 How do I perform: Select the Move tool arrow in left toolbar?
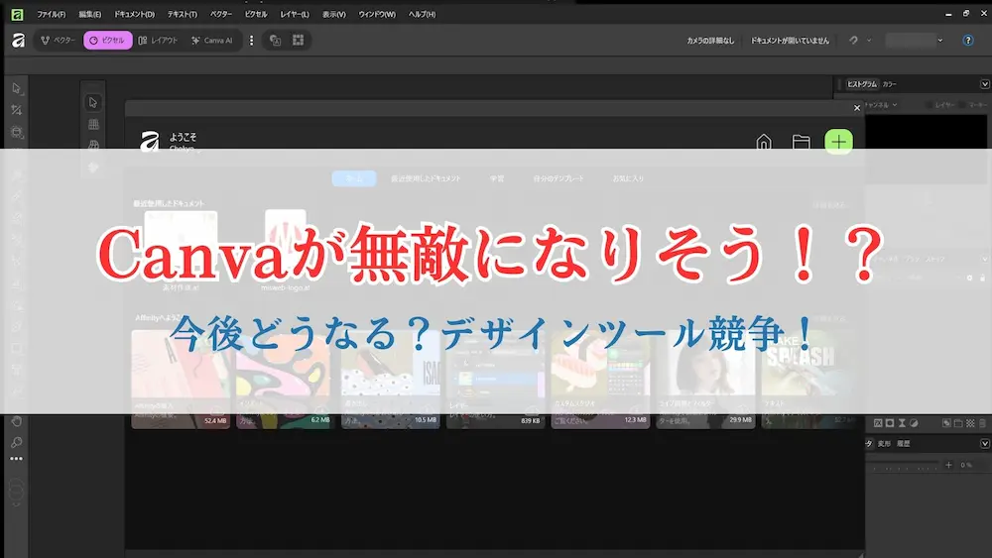[x=16, y=88]
